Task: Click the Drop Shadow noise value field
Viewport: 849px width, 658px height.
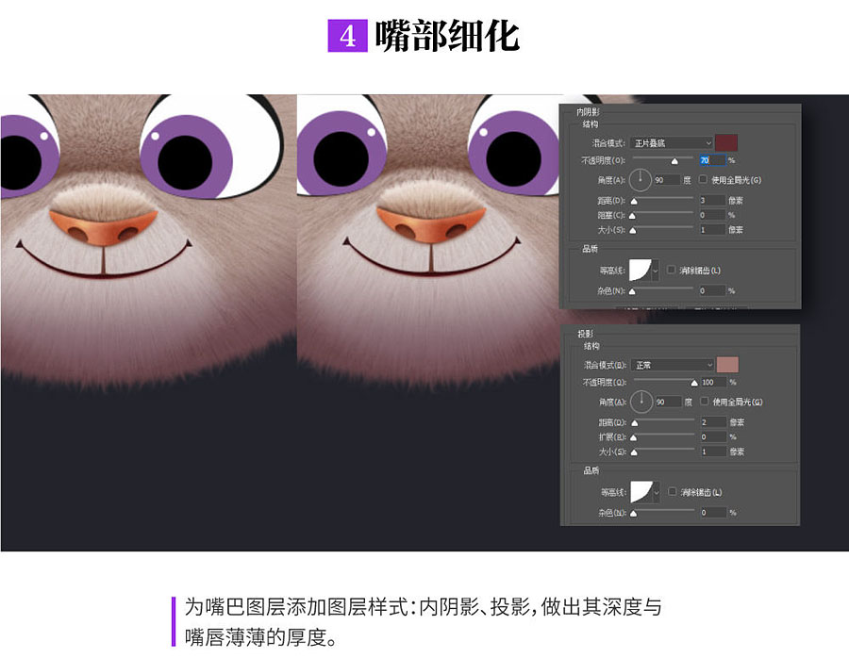Action: (714, 513)
